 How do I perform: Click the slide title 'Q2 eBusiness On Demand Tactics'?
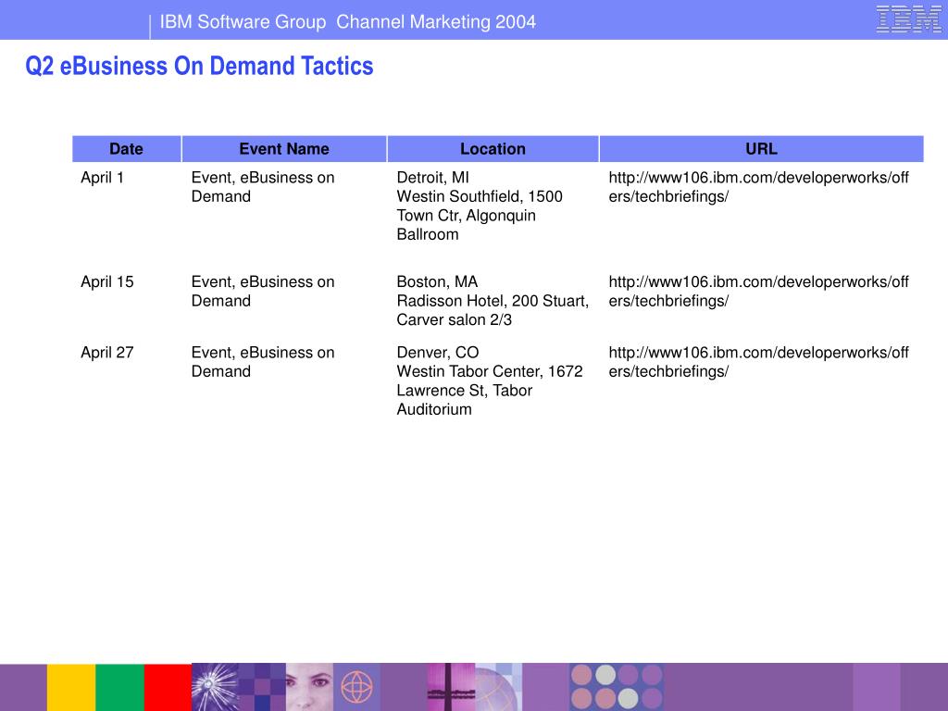point(200,66)
